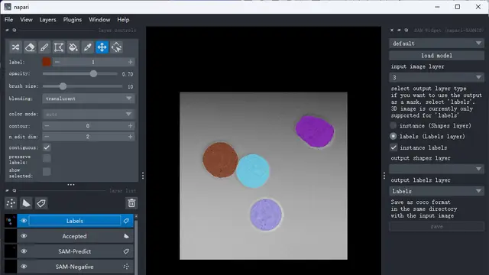Open the blending translucent dropdown
The height and width of the screenshot is (275, 489).
click(x=89, y=99)
